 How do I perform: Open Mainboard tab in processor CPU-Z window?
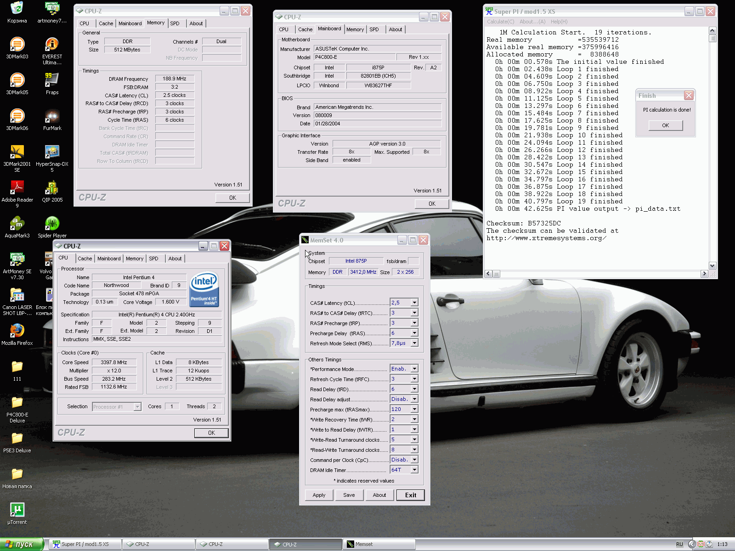click(x=109, y=259)
